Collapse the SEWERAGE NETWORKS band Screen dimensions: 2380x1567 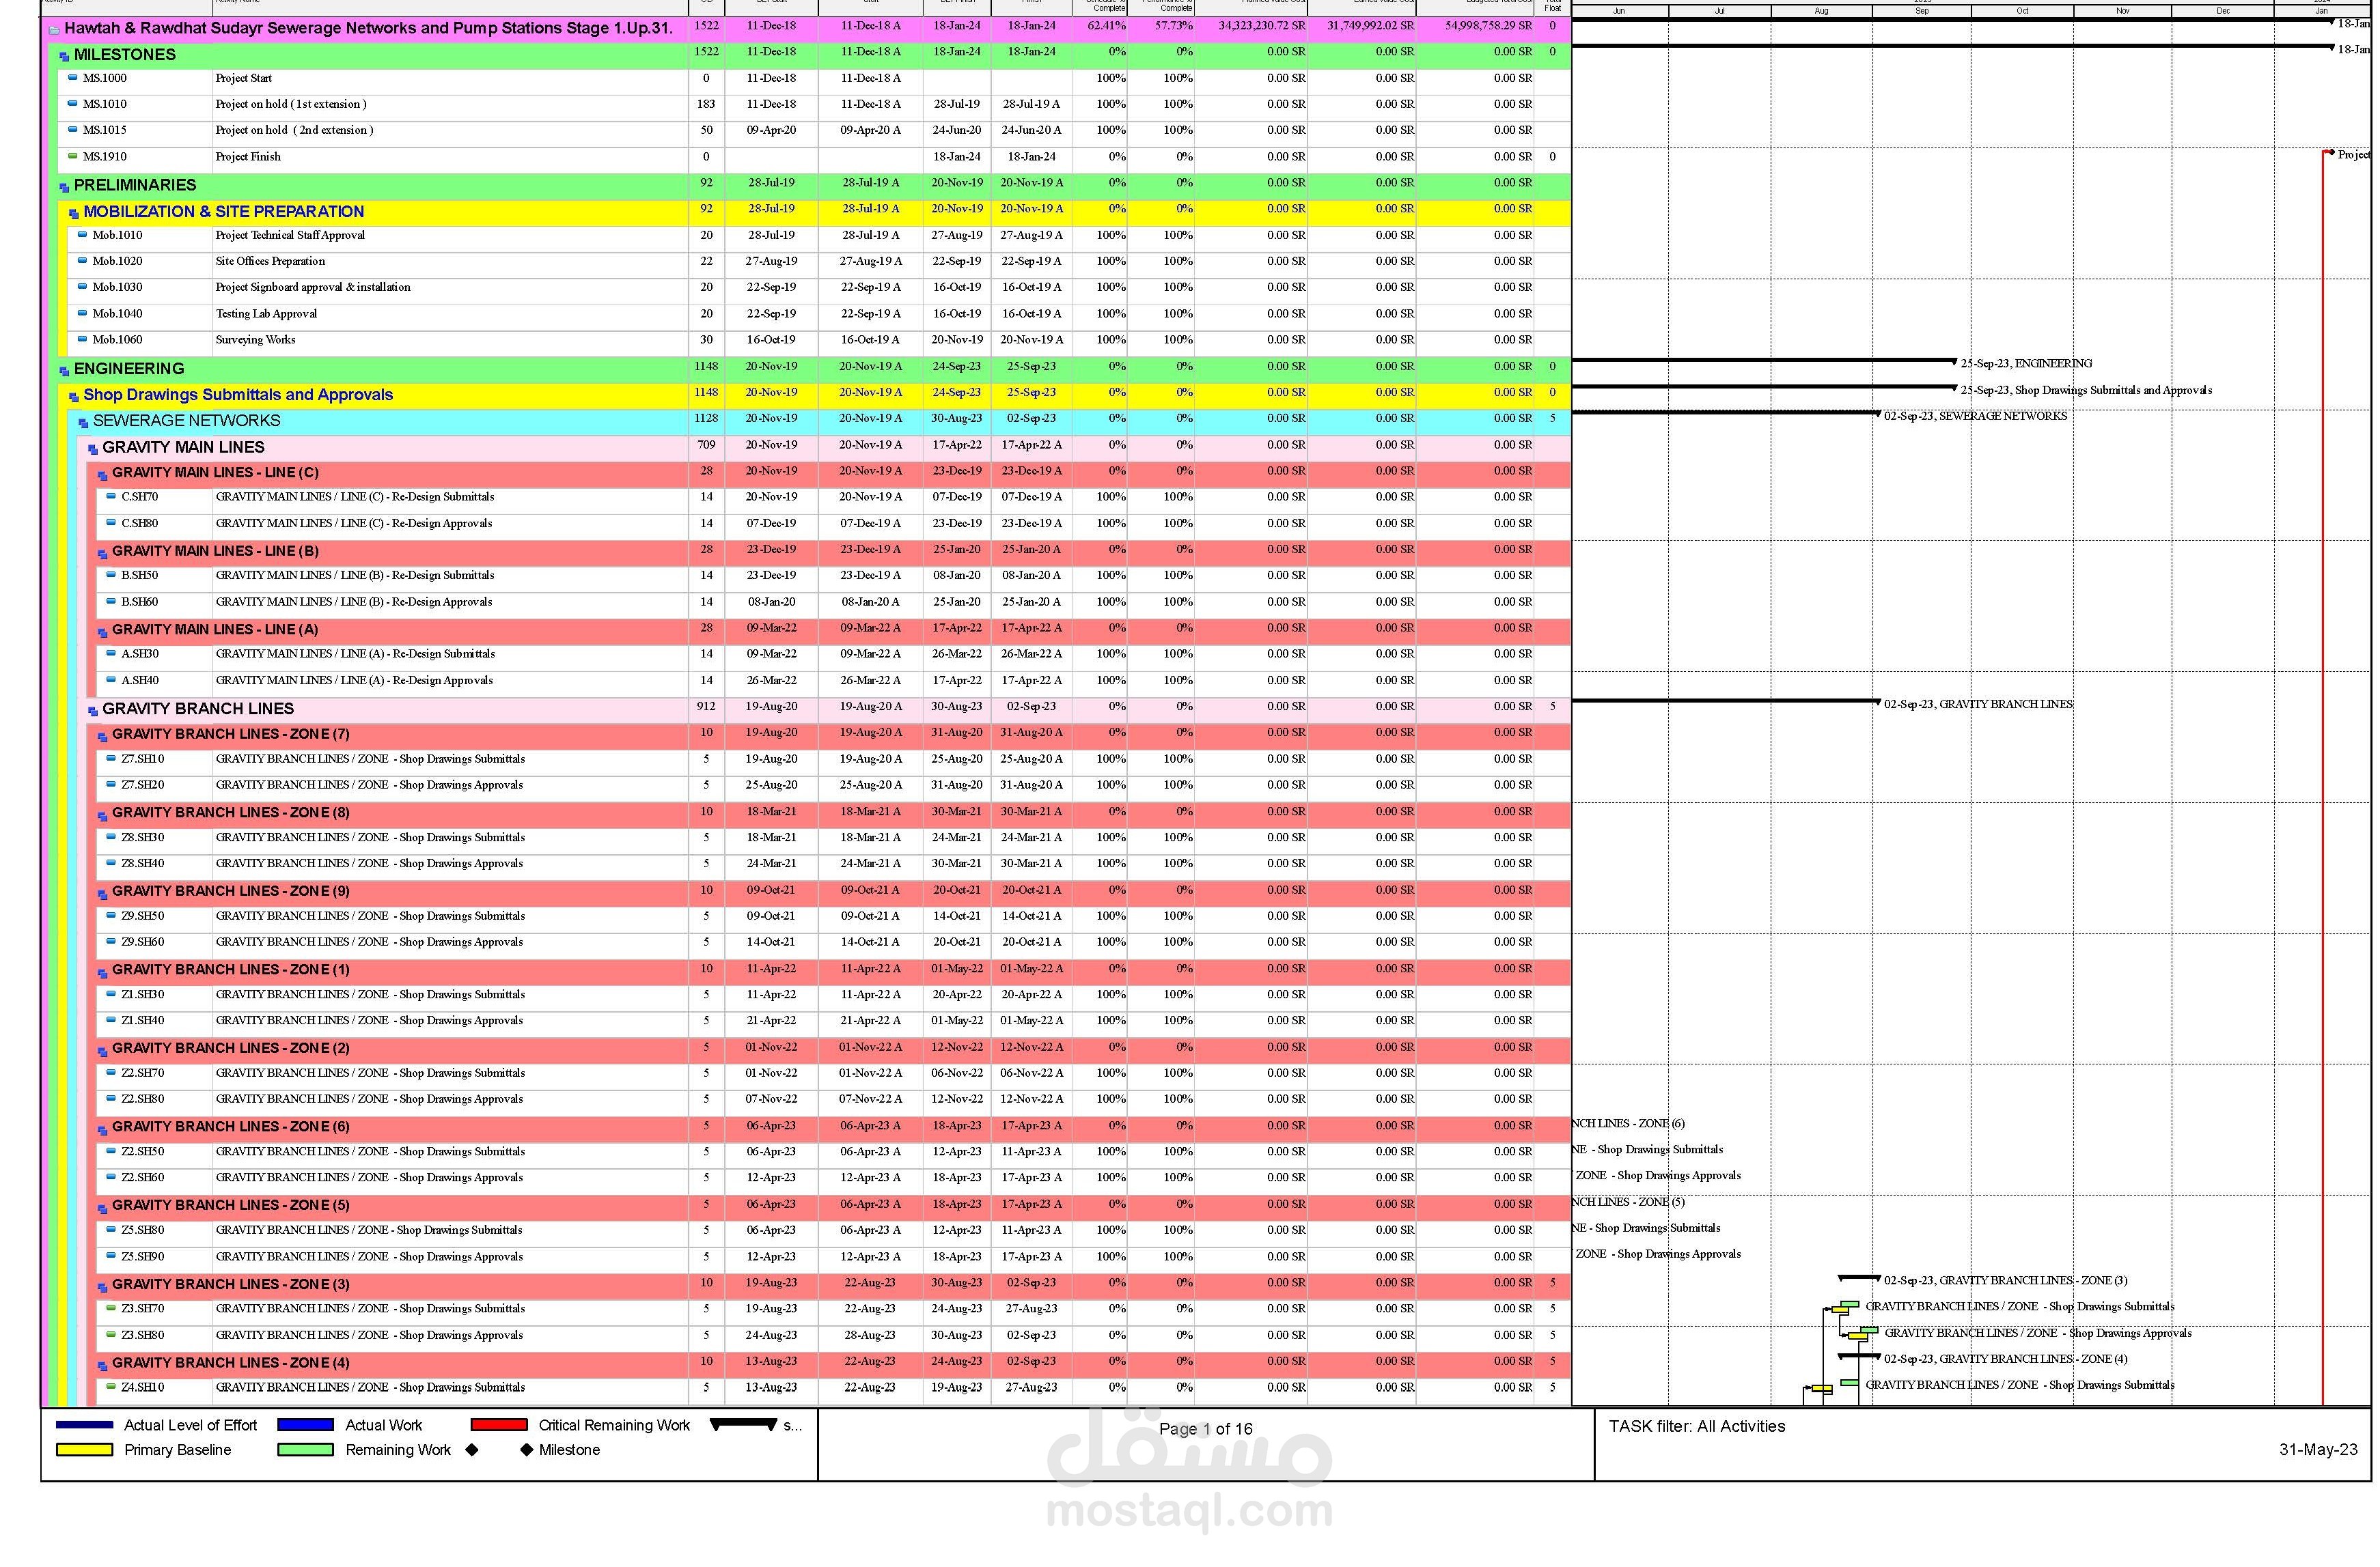[x=83, y=423]
